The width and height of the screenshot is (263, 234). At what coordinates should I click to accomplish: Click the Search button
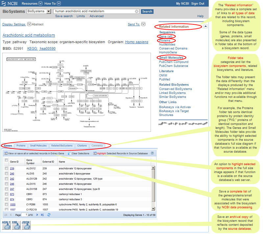pos(147,12)
